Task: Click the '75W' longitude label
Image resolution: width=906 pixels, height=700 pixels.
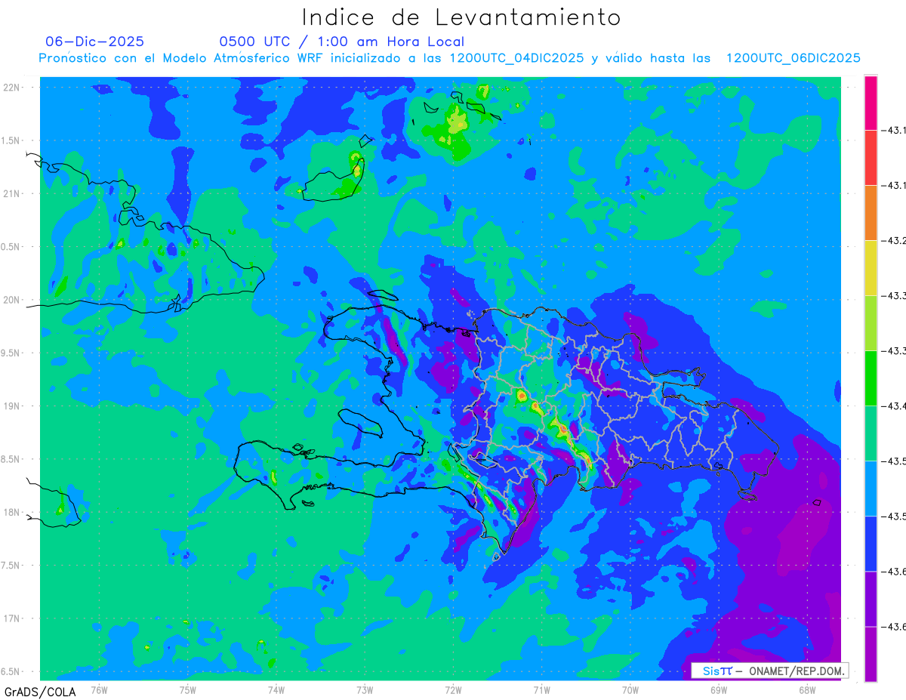Action: pos(188,689)
